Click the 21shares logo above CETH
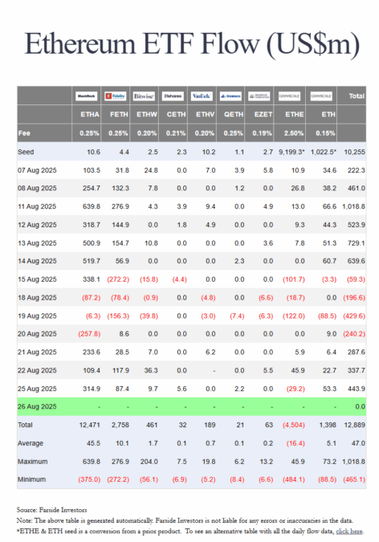 pos(173,96)
